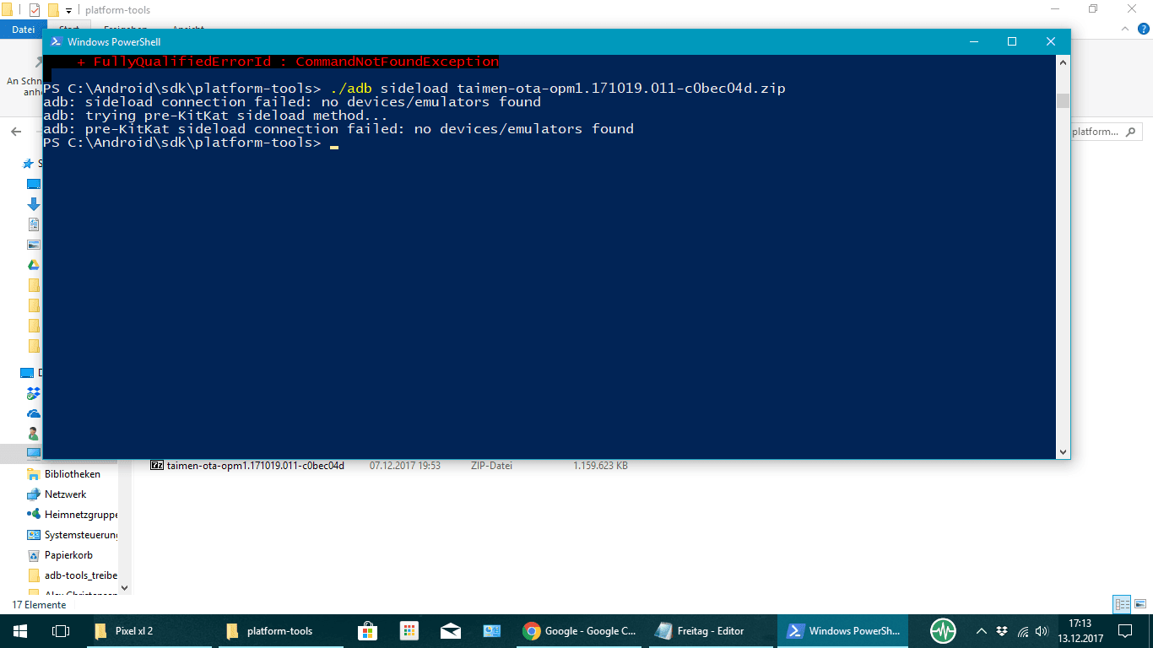Click the PowerShell prompt cursor line
1153x648 pixels.
191,143
